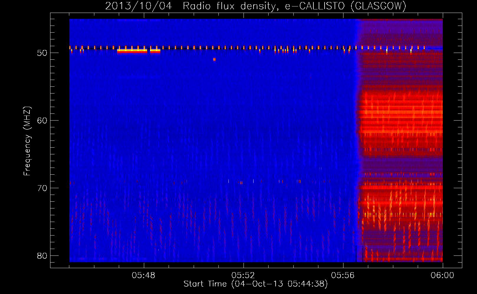Click the 'Frequency (MHZ)' axis label
The width and height of the screenshot is (477, 294).
pos(27,141)
